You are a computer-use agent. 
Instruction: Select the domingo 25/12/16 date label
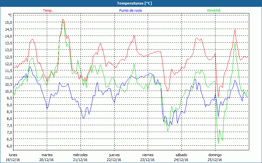(x=215, y=157)
